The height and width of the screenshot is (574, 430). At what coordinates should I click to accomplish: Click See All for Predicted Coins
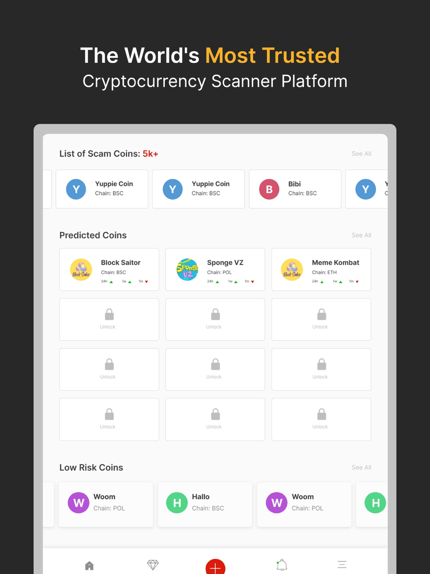[361, 235]
